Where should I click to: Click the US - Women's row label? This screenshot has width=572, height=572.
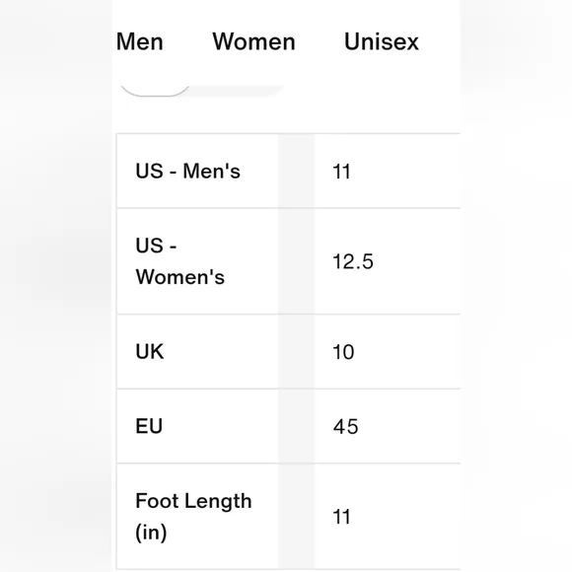[x=179, y=260]
